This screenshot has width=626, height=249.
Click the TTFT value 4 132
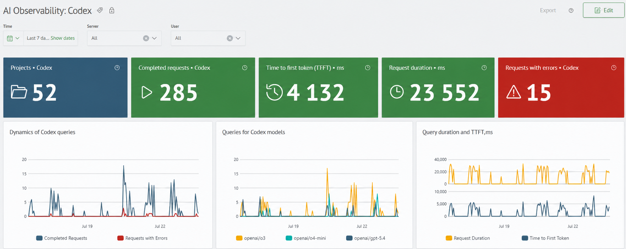[316, 93]
